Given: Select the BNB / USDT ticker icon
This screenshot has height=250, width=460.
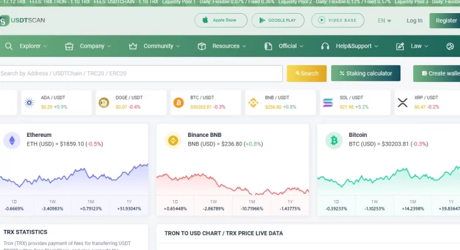Looking at the screenshot, I should (253, 102).
